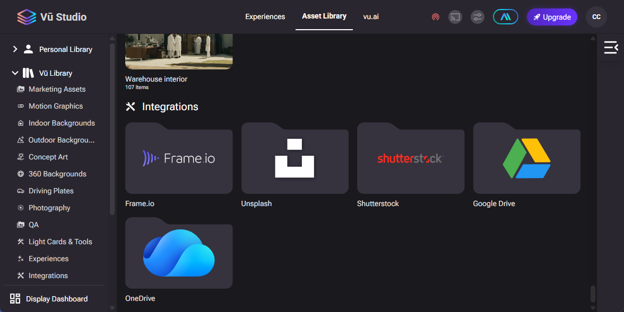The image size is (624, 312).
Task: Collapse the Vū Library chevron
Action: coord(15,73)
